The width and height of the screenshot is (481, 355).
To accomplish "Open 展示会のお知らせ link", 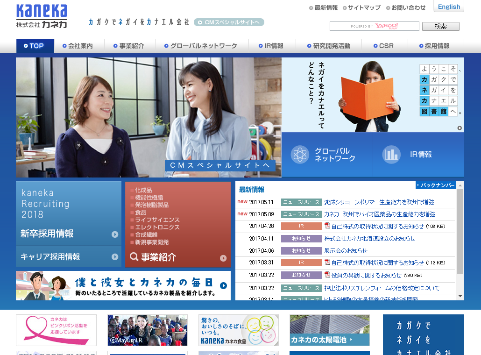I will tap(346, 251).
